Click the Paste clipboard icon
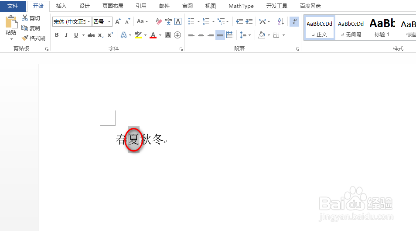 11,22
